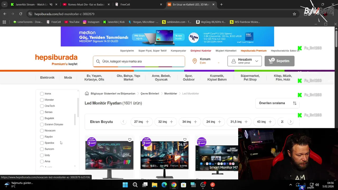Add the 27 inç screen size filter

tap(142, 122)
